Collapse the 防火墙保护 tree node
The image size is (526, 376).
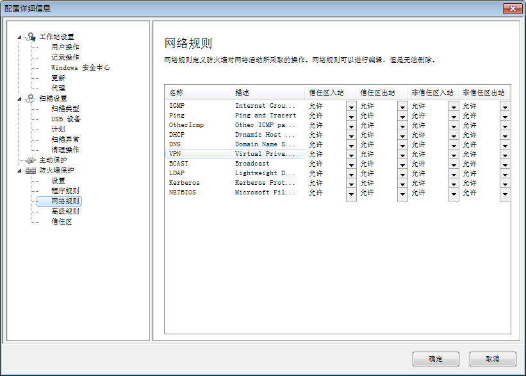pos(19,171)
